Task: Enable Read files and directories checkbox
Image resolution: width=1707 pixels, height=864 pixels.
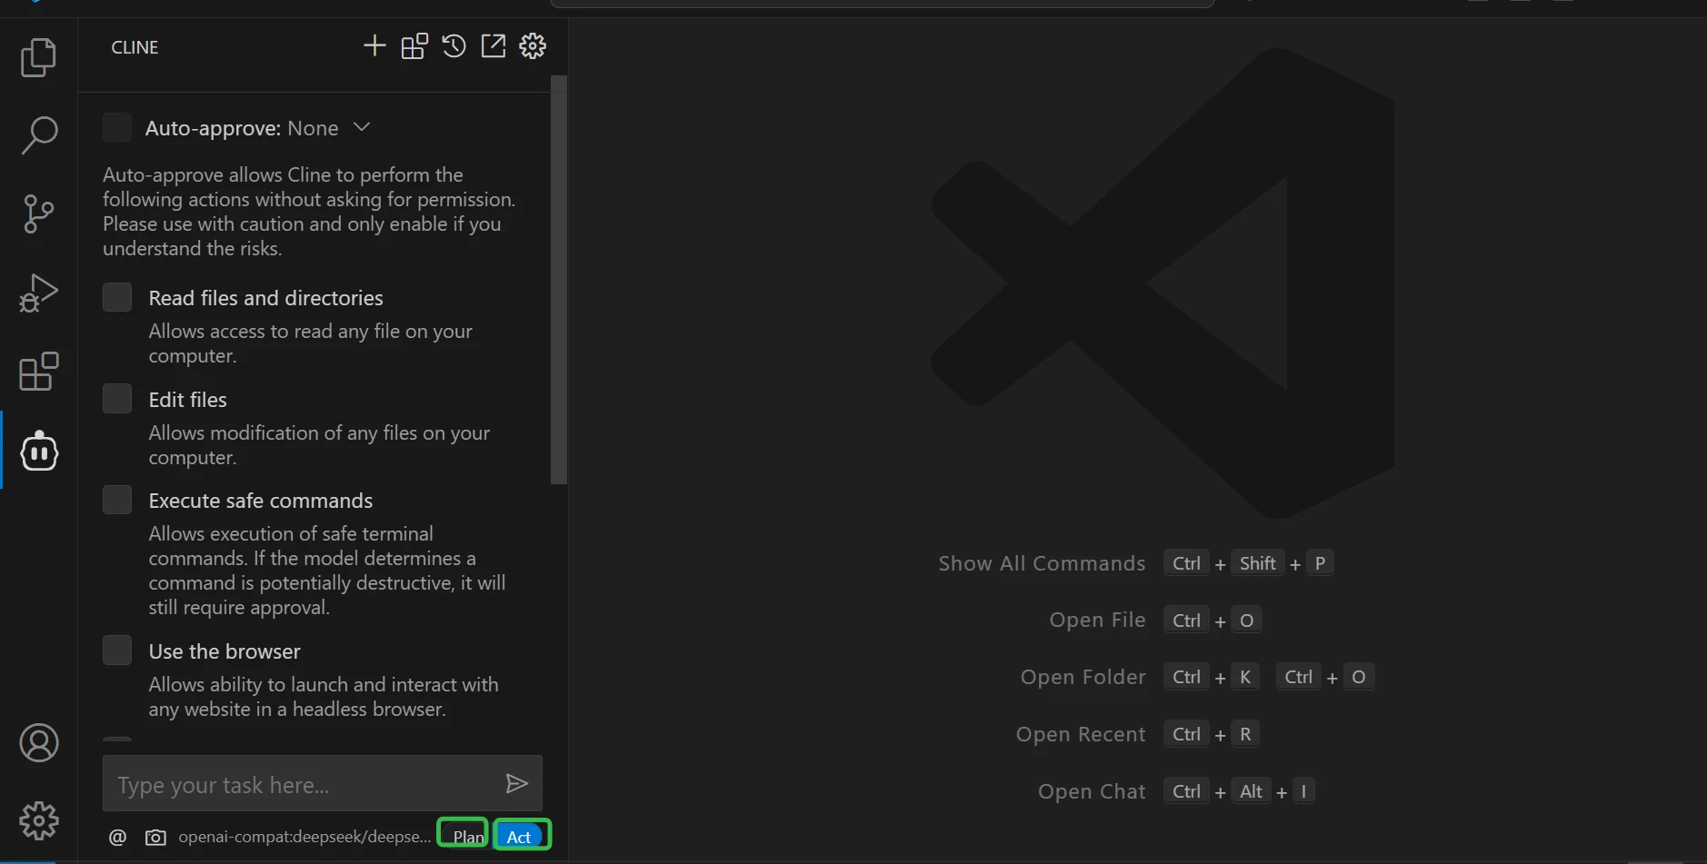Action: [x=117, y=297]
